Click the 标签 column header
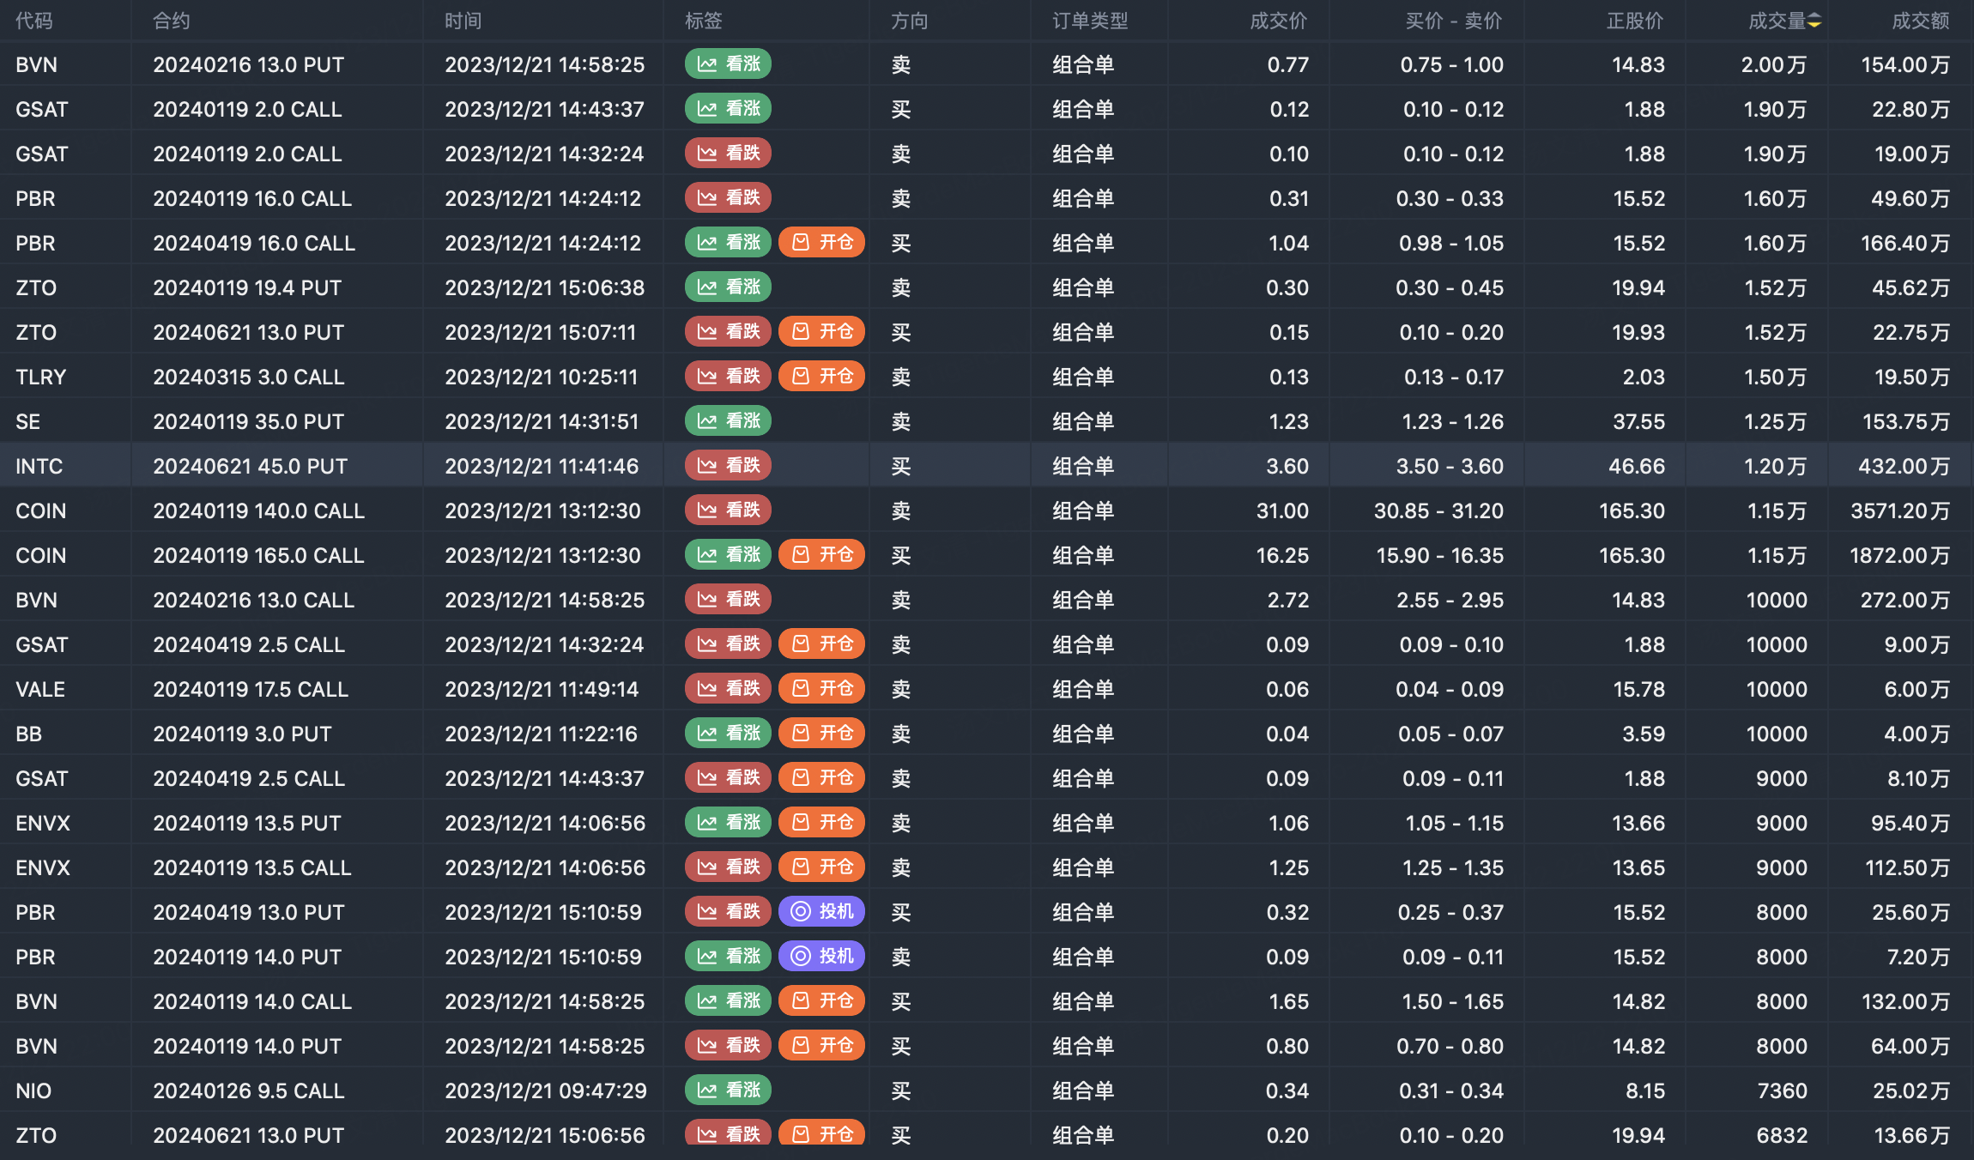The image size is (1974, 1160). coord(703,21)
